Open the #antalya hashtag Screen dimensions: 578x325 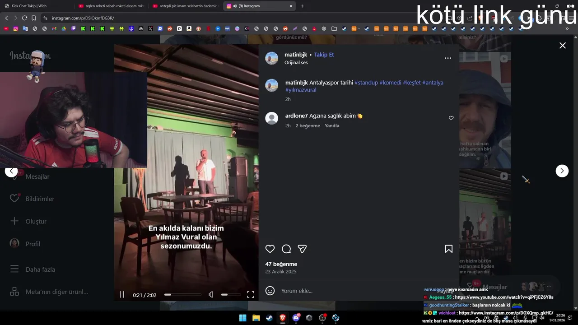point(433,83)
